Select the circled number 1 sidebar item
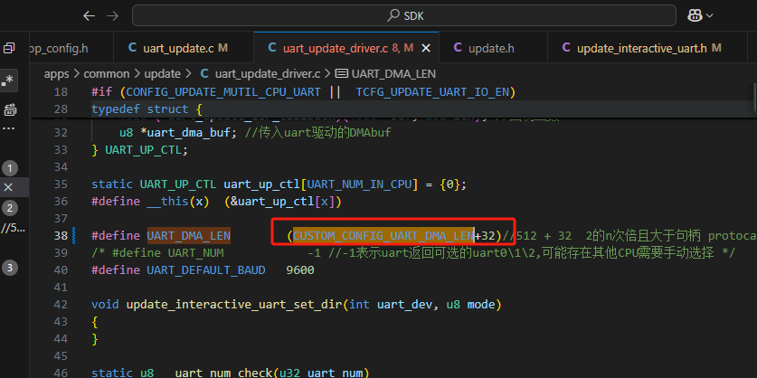 10,168
